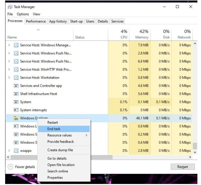This screenshot has width=201, height=185.
Task: Open the File menu
Action: [10, 14]
